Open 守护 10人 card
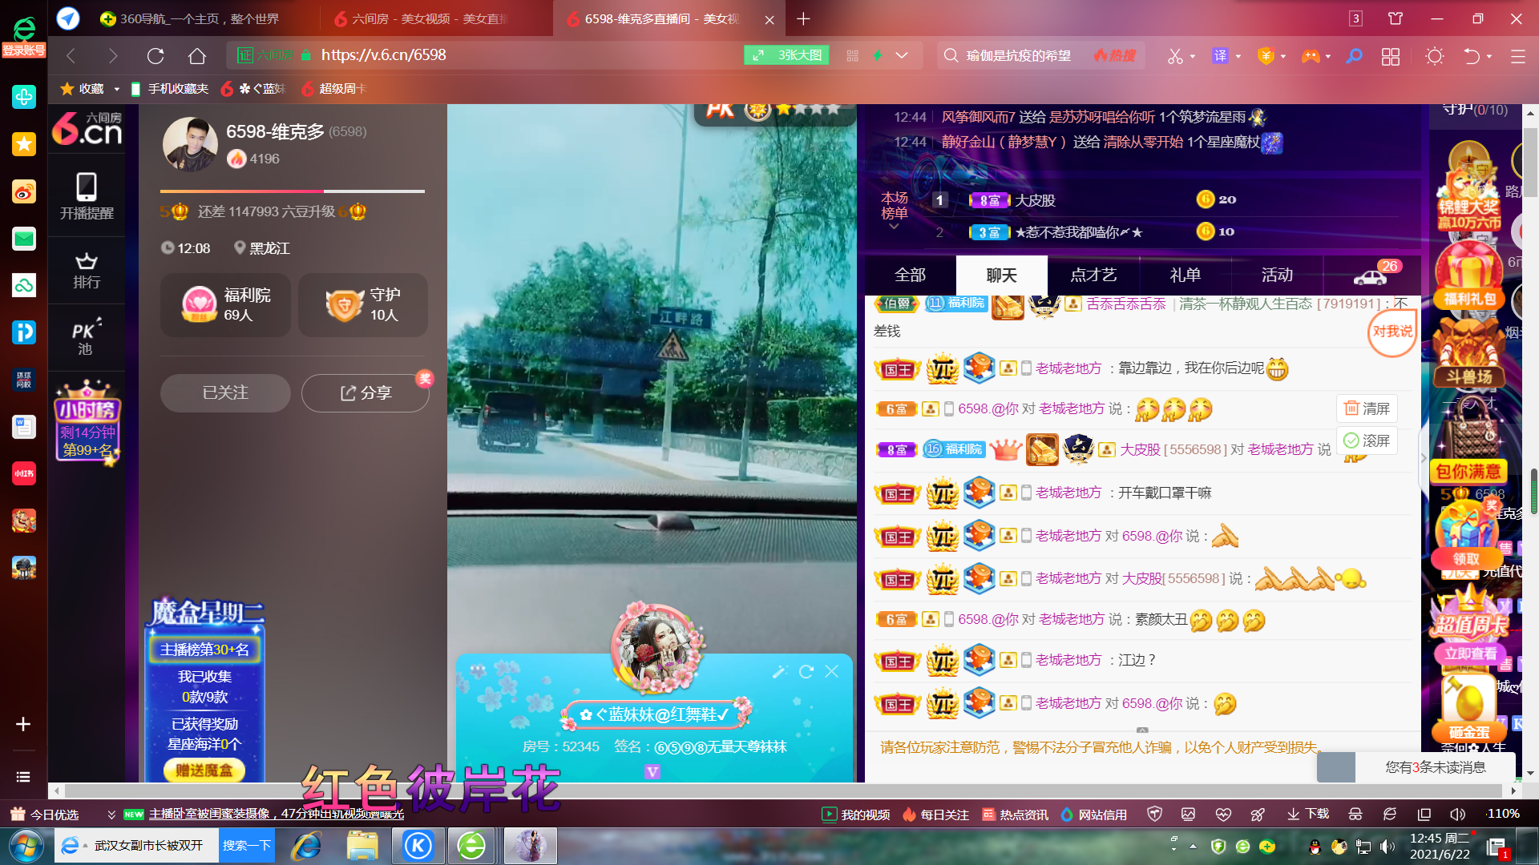 [363, 304]
